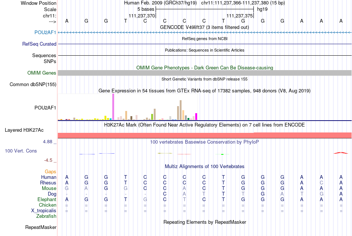Click the Scale label
This screenshot has width=352, height=236.
click(50, 9)
